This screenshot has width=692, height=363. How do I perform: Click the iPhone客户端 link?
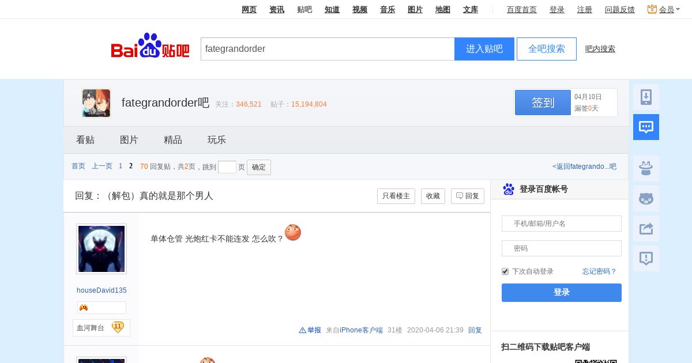pyautogui.click(x=361, y=330)
